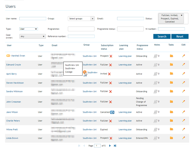The image size is (195, 150).
Task: Edit Charlie Peters with pencil icon
Action: click(183, 121)
